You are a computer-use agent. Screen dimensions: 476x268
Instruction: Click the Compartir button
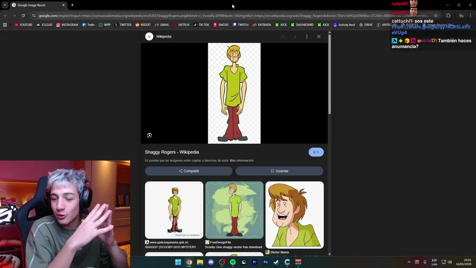[x=189, y=171]
